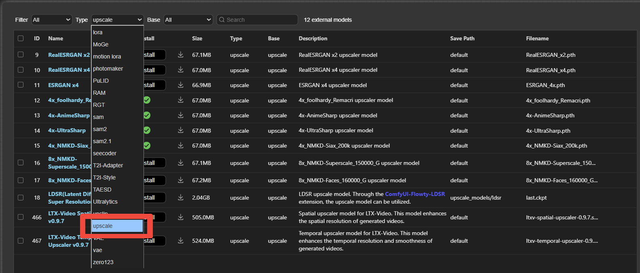This screenshot has width=640, height=273.
Task: Click download icon for LDSR row
Action: [181, 197]
